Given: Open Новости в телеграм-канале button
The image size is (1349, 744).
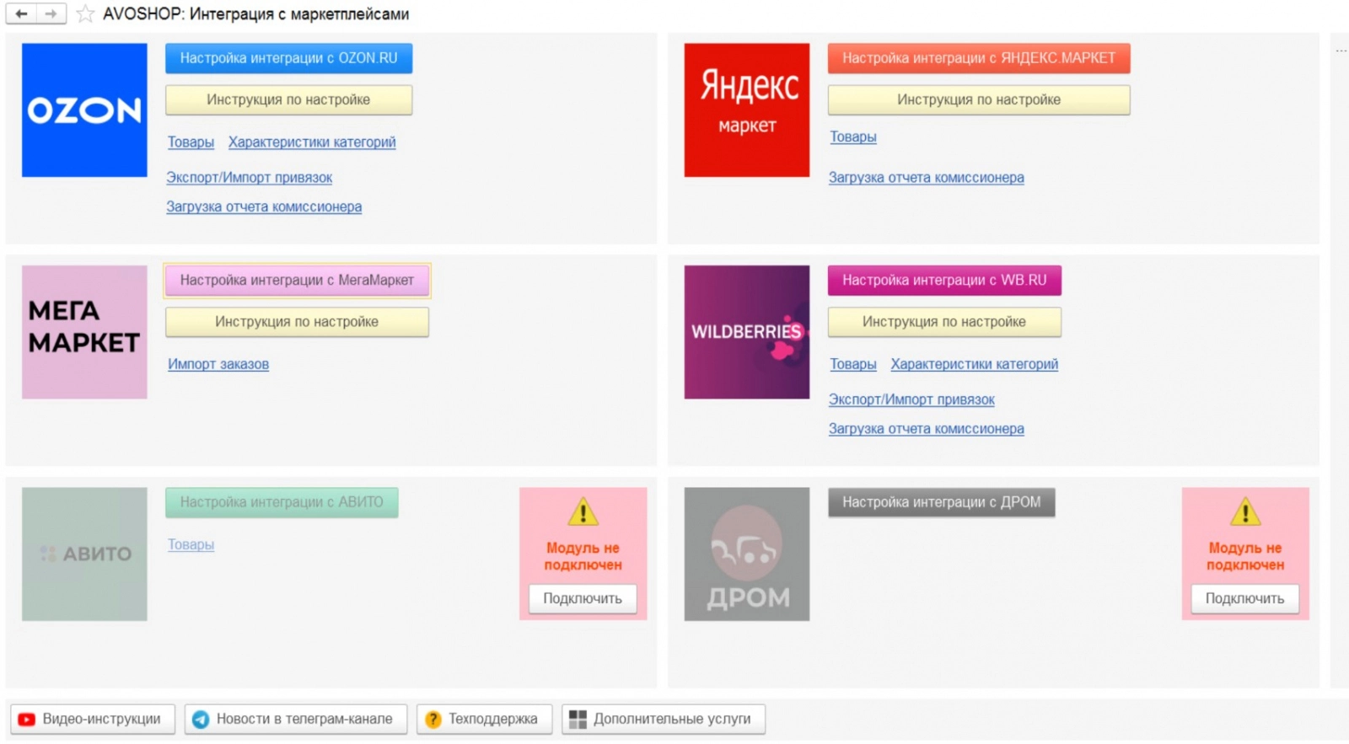Looking at the screenshot, I should click(x=296, y=719).
